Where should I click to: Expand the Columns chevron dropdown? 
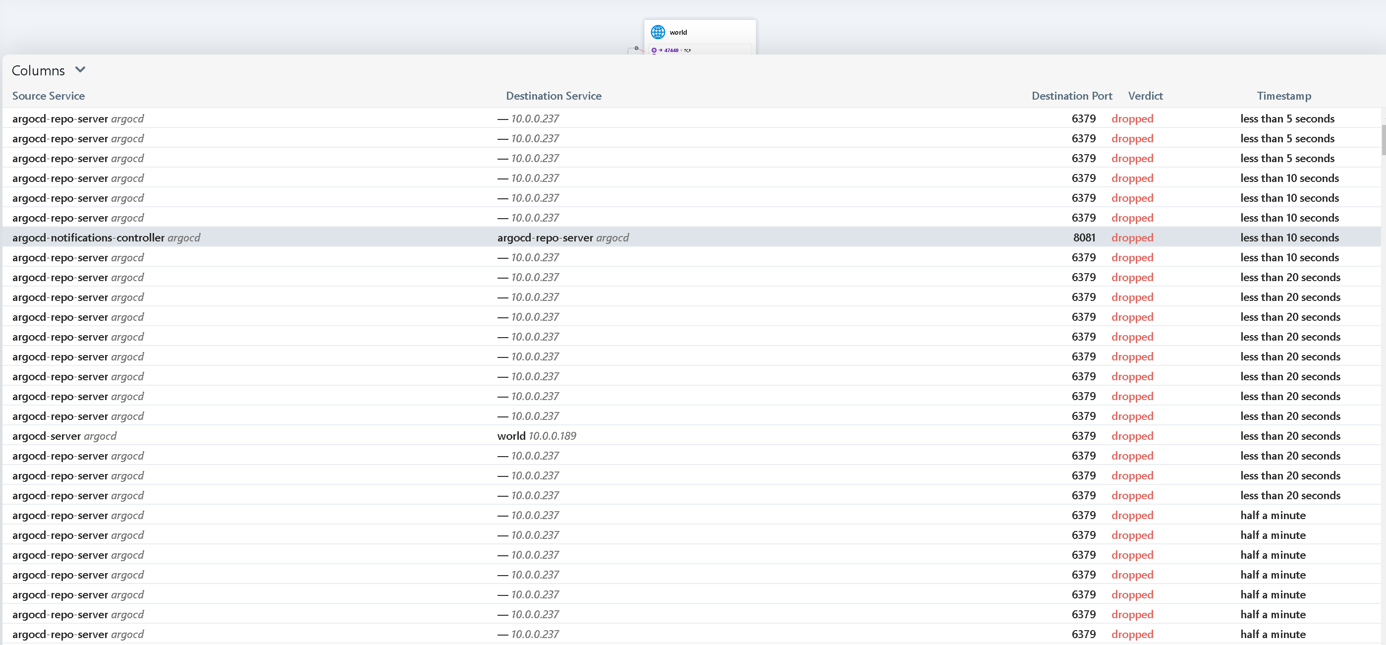(x=80, y=69)
